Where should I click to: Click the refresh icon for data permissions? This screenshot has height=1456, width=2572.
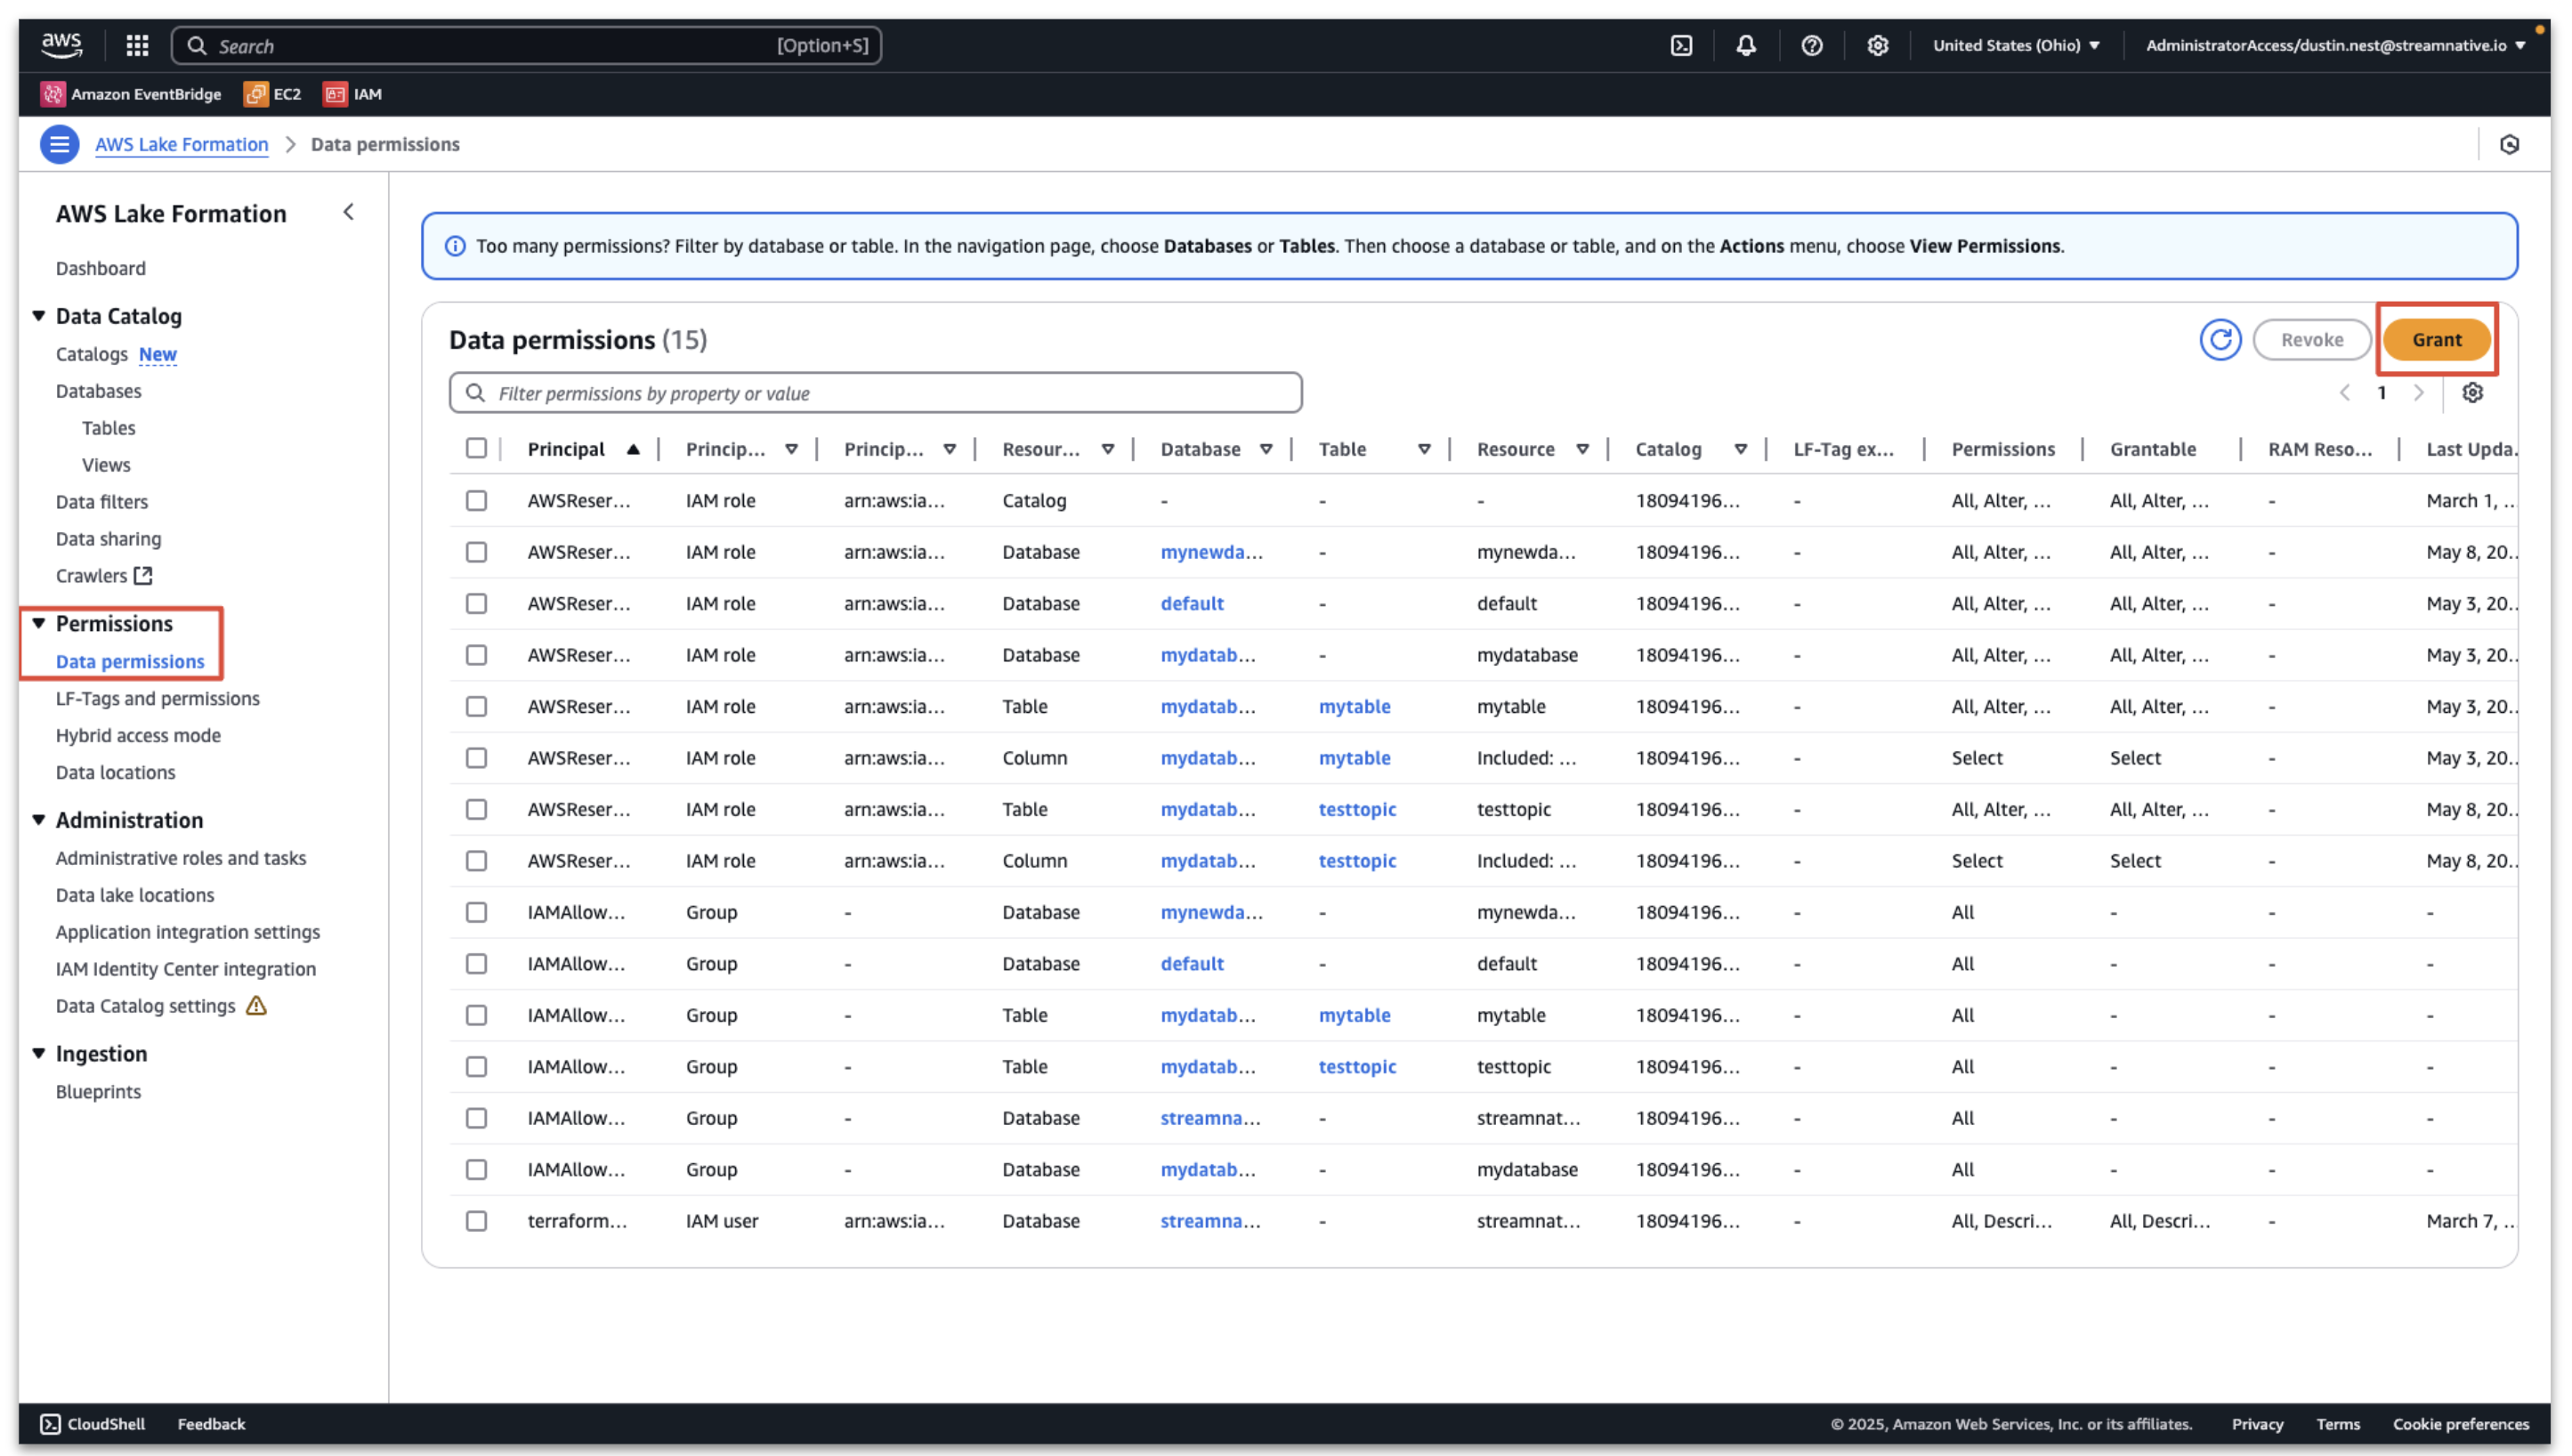pyautogui.click(x=2220, y=339)
